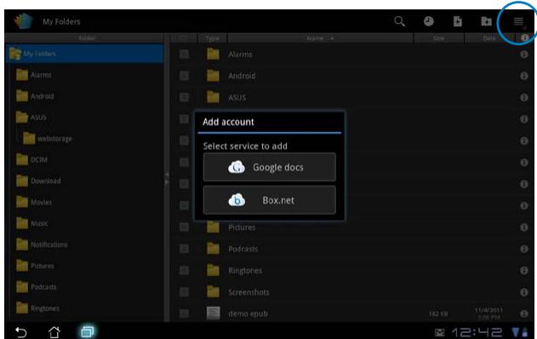This screenshot has height=339, width=537.
Task: Check the Ringtones folder checkbox
Action: [185, 271]
